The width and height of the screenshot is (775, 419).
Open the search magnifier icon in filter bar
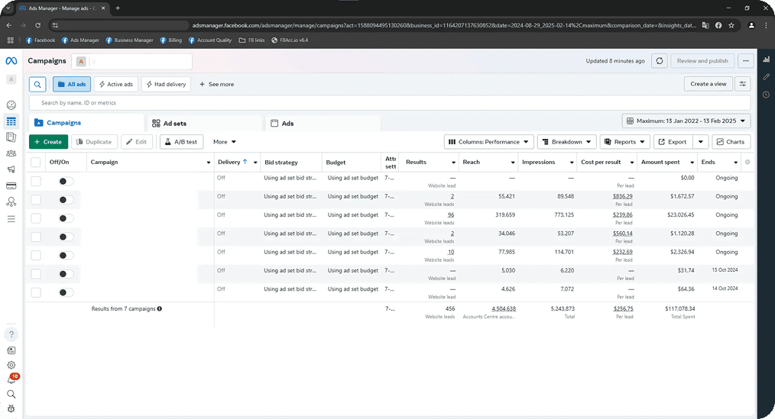(37, 84)
